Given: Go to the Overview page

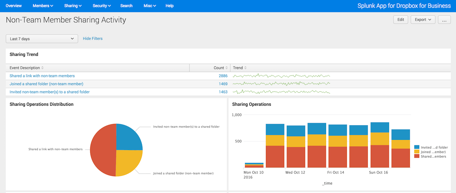Looking at the screenshot, I should pyautogui.click(x=14, y=6).
